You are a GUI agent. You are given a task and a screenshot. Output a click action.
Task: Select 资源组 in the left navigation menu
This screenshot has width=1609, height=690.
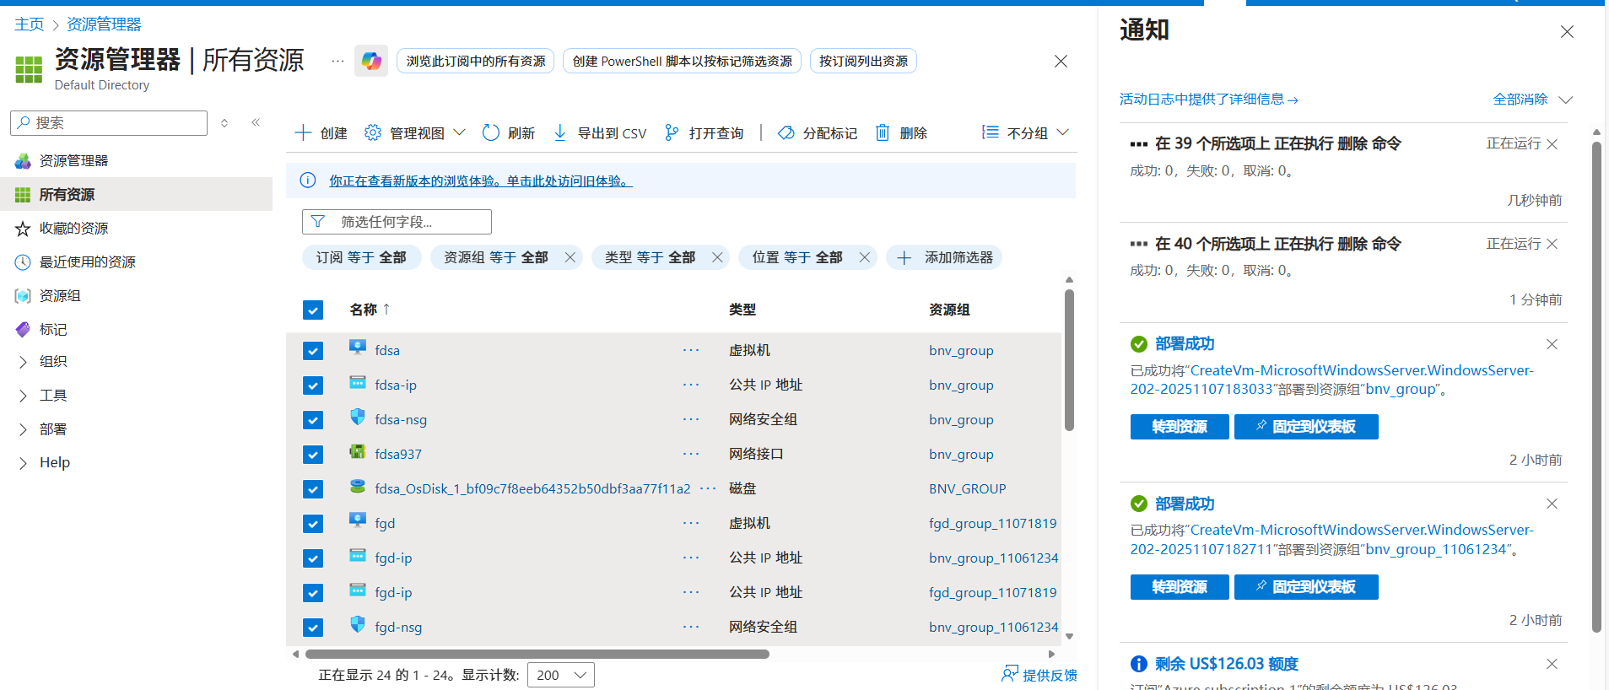pos(60,296)
